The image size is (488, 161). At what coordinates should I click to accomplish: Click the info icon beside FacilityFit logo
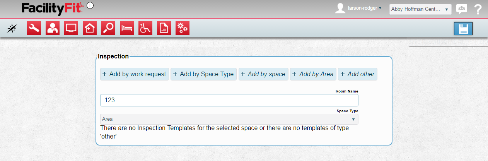pyautogui.click(x=90, y=5)
